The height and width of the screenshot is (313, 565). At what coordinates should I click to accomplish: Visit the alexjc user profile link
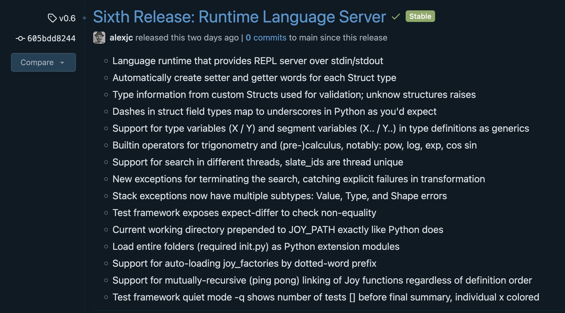point(121,37)
